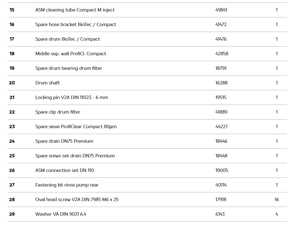Click 'ASM connection set DN 110' item
Image resolution: width=296 pixels, height=225 pixels.
(x=64, y=170)
